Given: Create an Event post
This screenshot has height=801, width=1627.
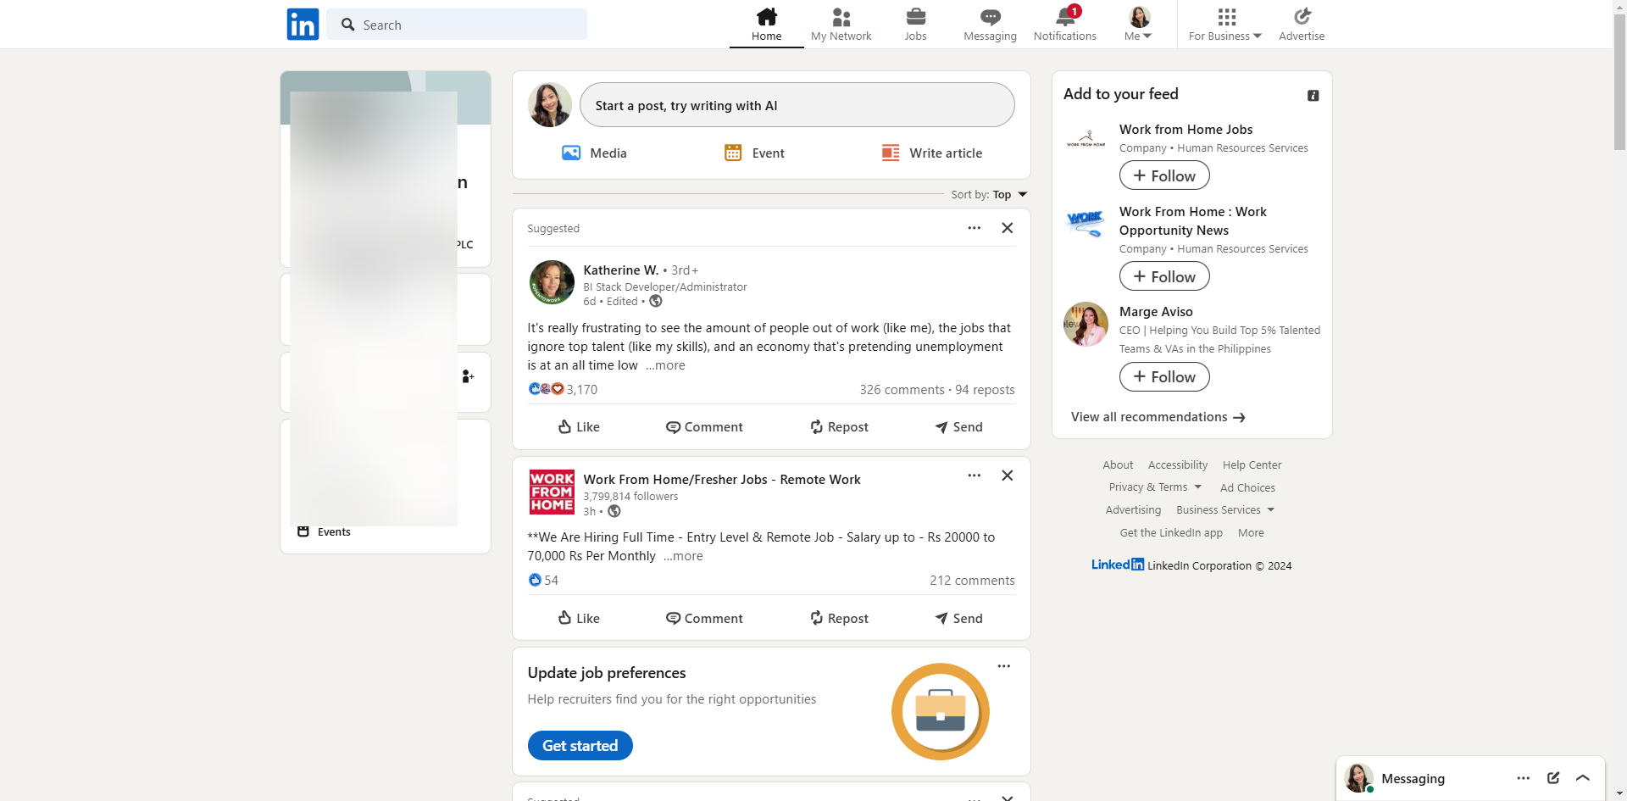Looking at the screenshot, I should point(754,153).
